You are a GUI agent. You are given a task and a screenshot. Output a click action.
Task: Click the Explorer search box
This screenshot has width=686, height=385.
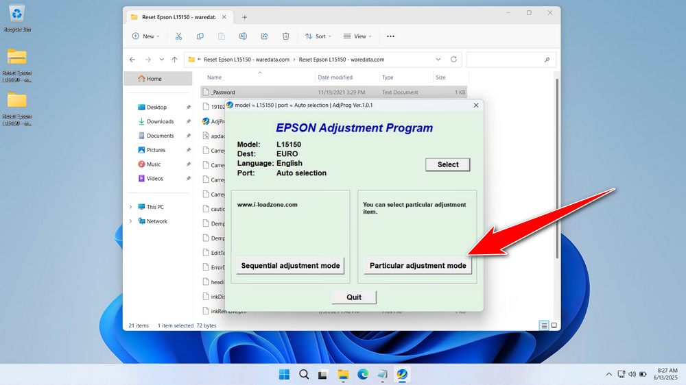pyautogui.click(x=510, y=60)
